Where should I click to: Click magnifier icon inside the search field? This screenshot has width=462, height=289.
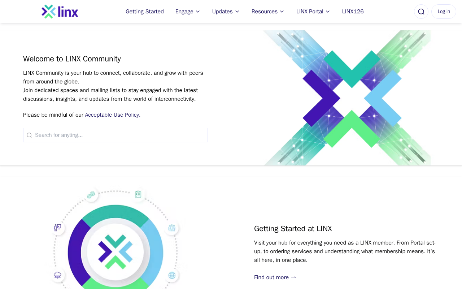(29, 135)
